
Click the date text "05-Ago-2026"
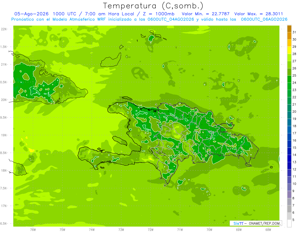click(x=31, y=14)
